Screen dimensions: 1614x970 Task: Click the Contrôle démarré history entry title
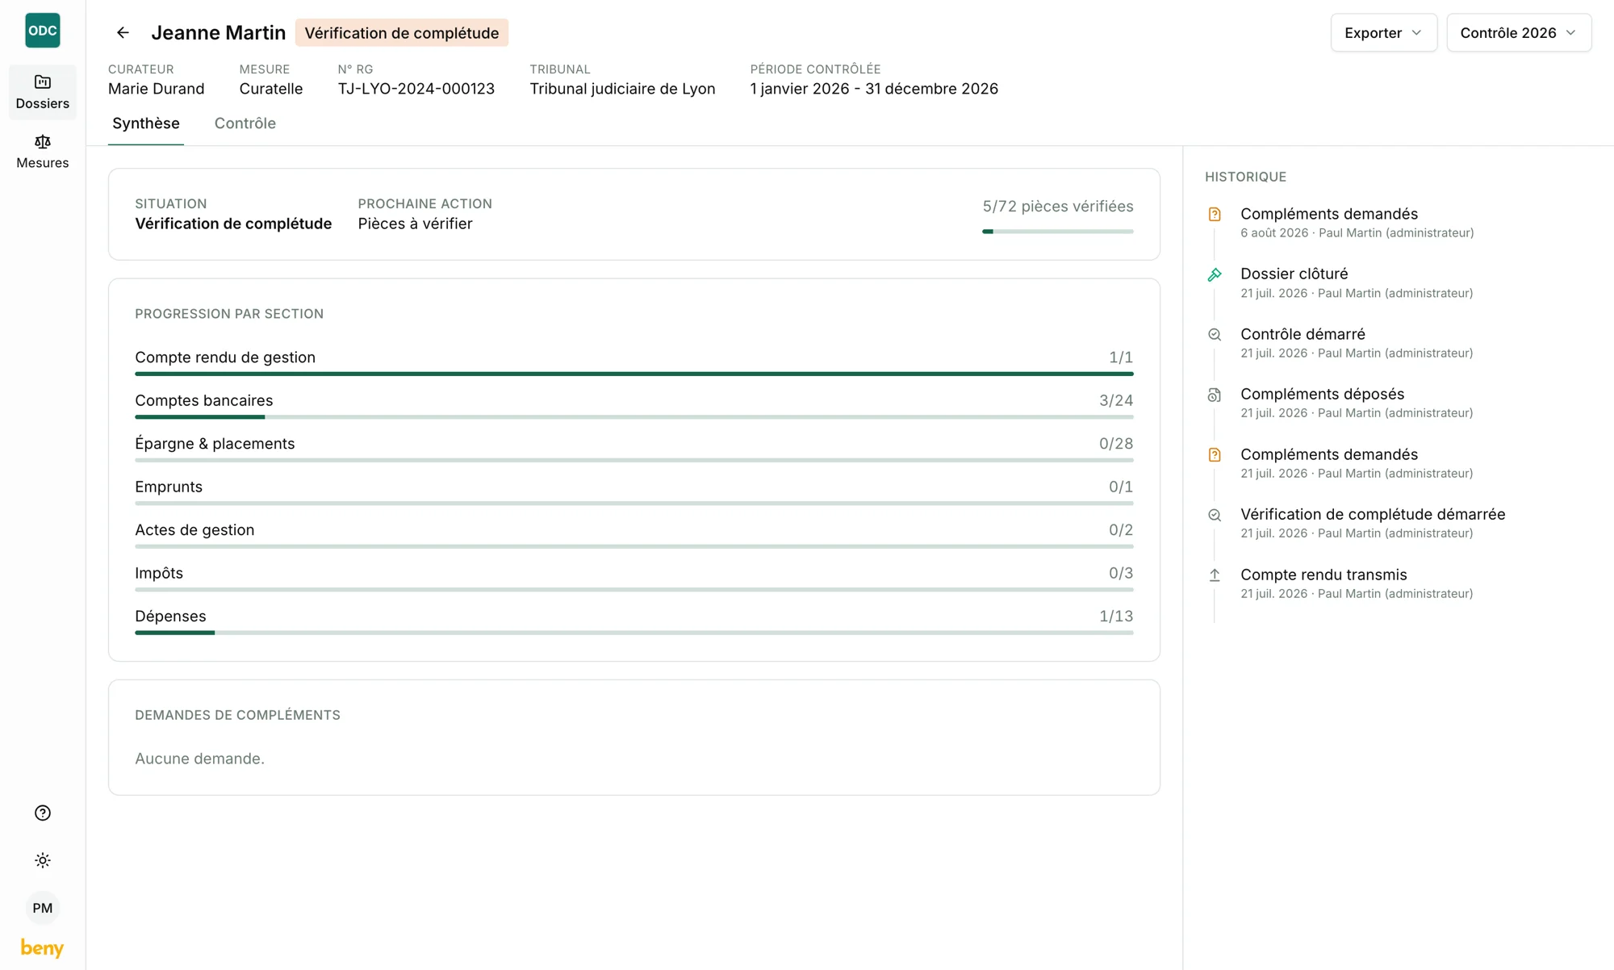[1302, 334]
